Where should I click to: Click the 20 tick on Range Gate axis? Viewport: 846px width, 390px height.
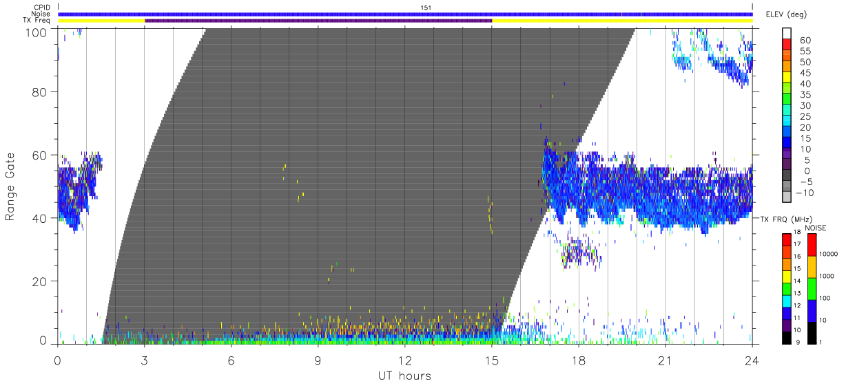(41, 281)
